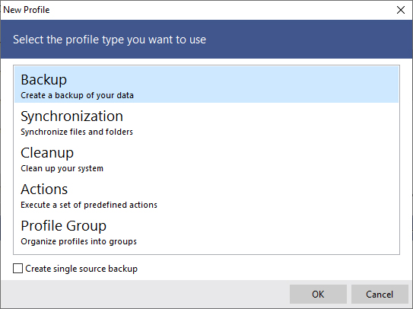Screen dimensions: 413x309
Task: Click the Synchronization heading text
Action: tap(72, 116)
